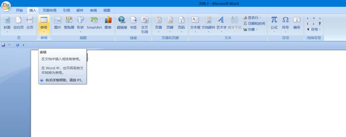
Task: Expand the 文本框 text box gallery
Action: pyautogui.click(x=195, y=24)
